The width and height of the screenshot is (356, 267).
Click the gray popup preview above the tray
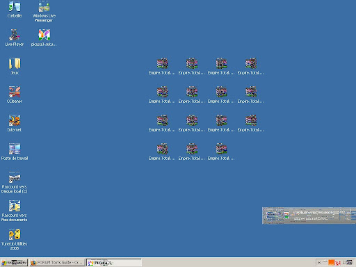(309, 216)
